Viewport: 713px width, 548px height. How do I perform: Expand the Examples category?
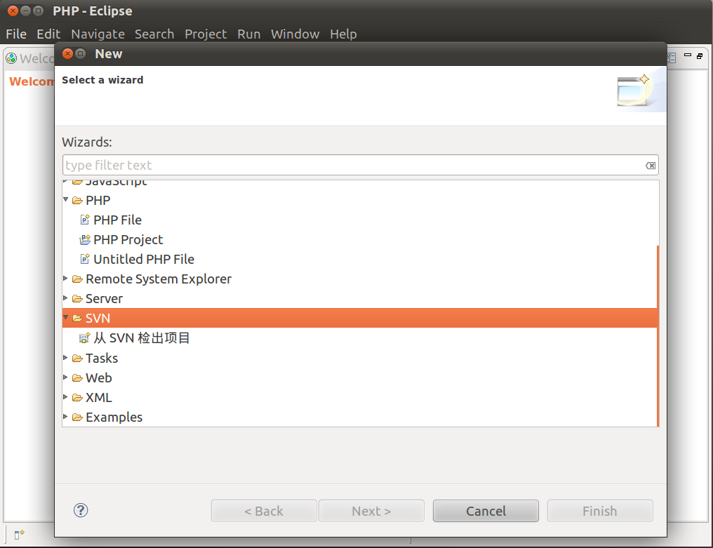65,416
